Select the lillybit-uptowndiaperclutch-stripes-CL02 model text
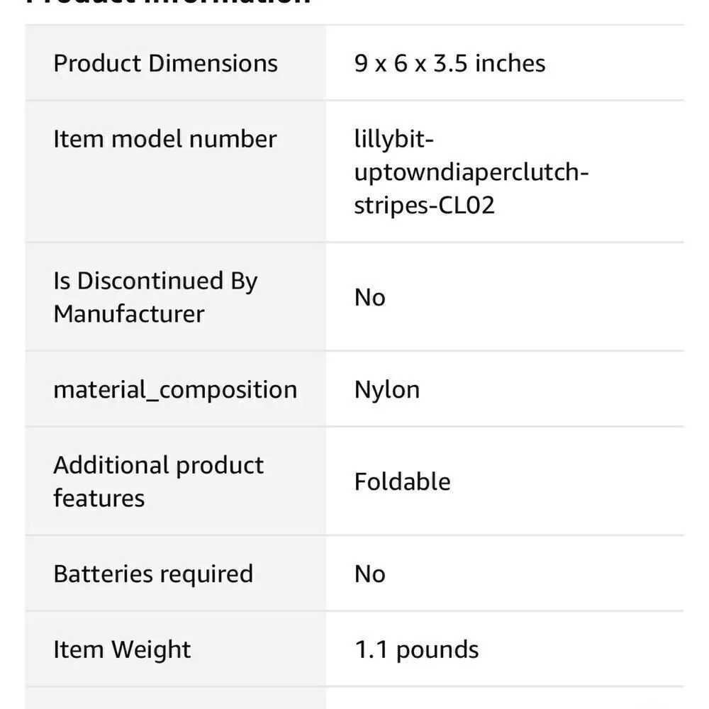The height and width of the screenshot is (709, 709). [471, 172]
